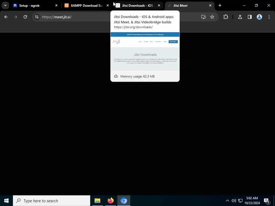
Task: Click the Type here to search box
Action: point(52,201)
